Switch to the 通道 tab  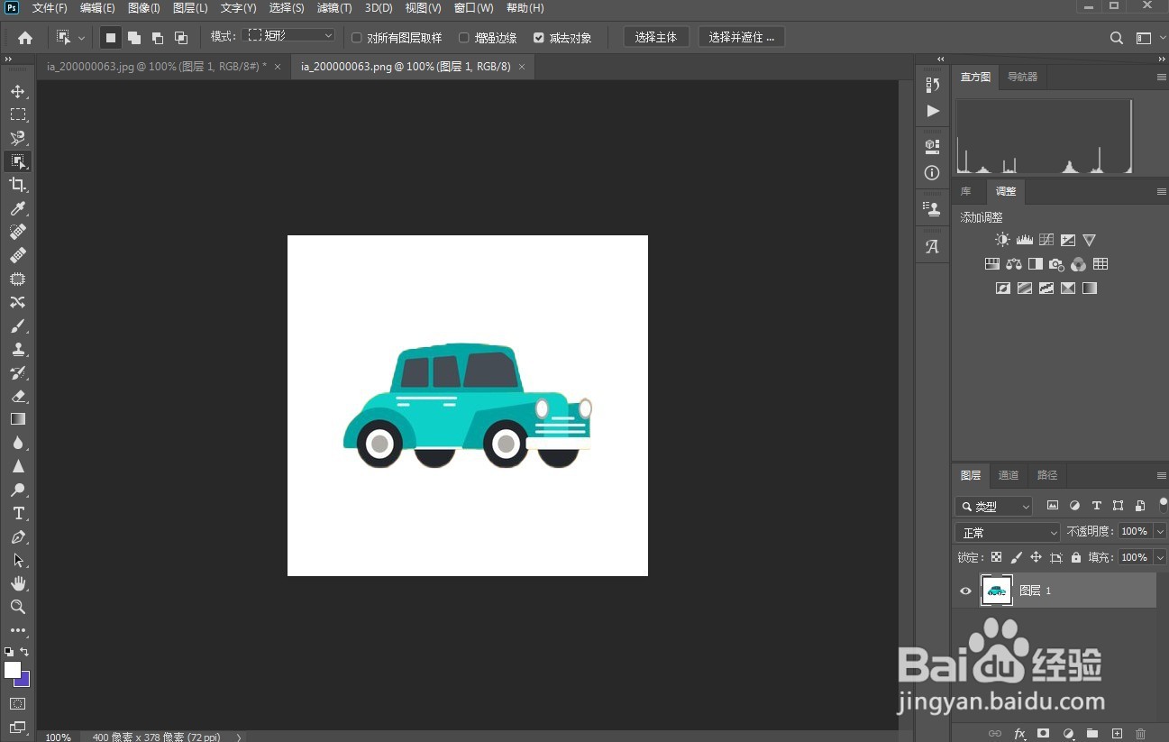(1009, 475)
